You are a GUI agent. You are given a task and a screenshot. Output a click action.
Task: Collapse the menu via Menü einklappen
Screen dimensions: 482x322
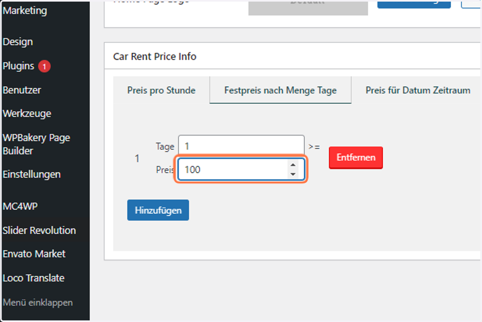(x=38, y=302)
